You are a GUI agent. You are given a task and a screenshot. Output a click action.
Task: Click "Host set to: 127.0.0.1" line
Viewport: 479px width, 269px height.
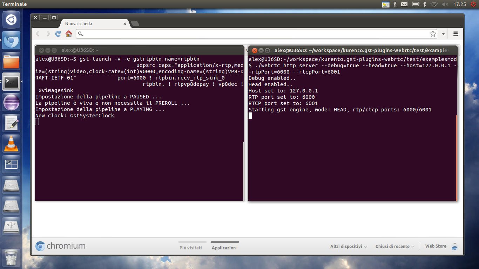(x=283, y=91)
